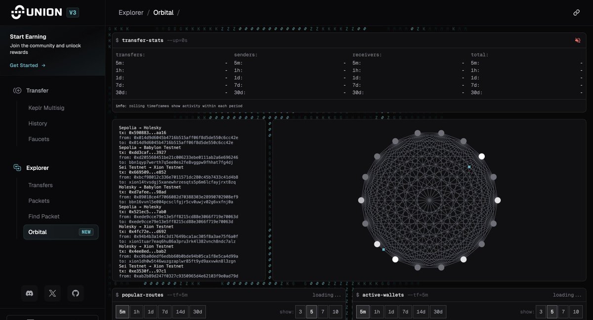The image size is (593, 320).
Task: Select 14d timeframe in popular-routes
Action: point(180,312)
